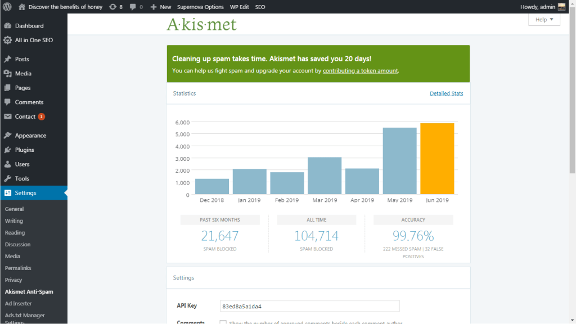The width and height of the screenshot is (576, 324).
Task: Toggle the Comments show approved count checkbox
Action: coord(223,322)
